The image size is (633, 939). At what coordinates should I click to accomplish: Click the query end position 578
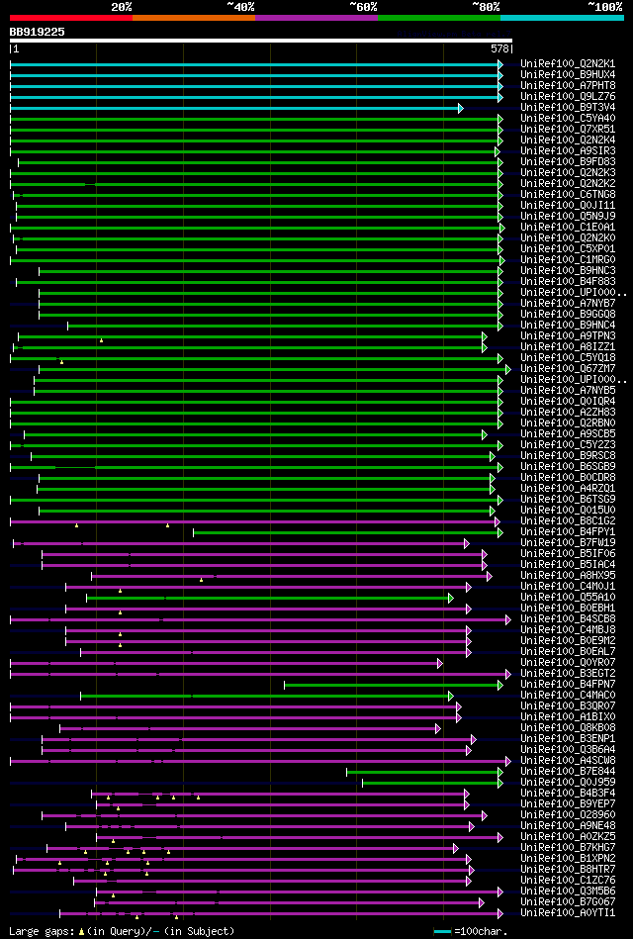(x=500, y=49)
